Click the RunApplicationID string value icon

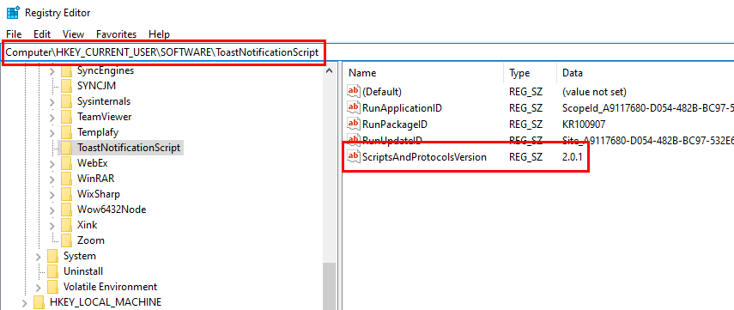354,107
